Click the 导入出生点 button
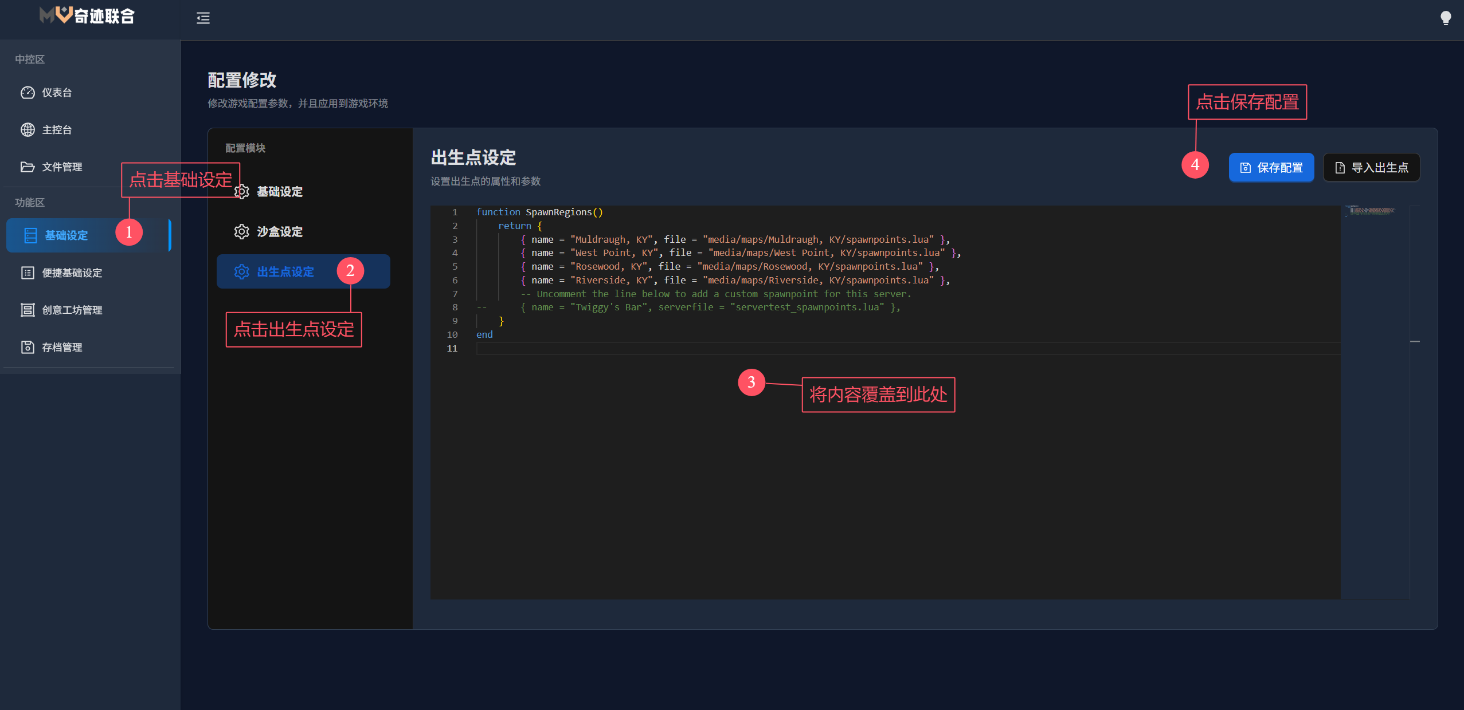The height and width of the screenshot is (710, 1464). 1371,168
